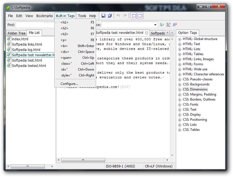Expand HTML: Text node
The height and width of the screenshot is (177, 233).
pos(180,44)
